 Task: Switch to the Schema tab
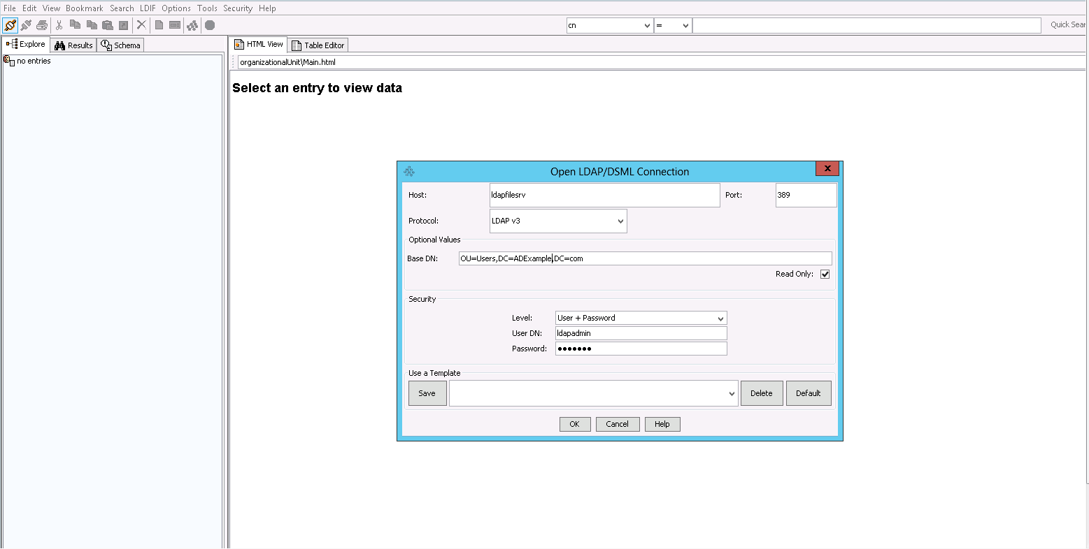tap(121, 45)
